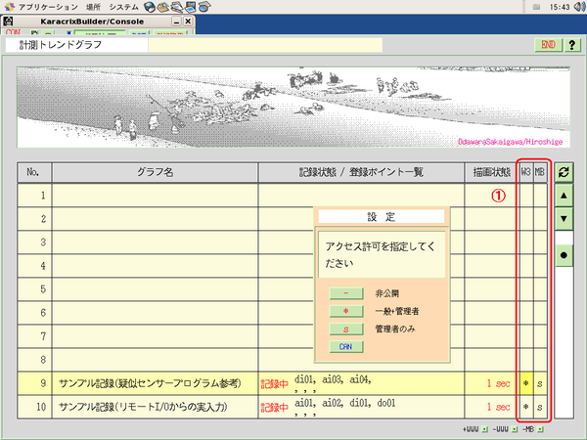Click the '記録中' status in row 10
Image resolution: width=587 pixels, height=440 pixels.
click(274, 408)
